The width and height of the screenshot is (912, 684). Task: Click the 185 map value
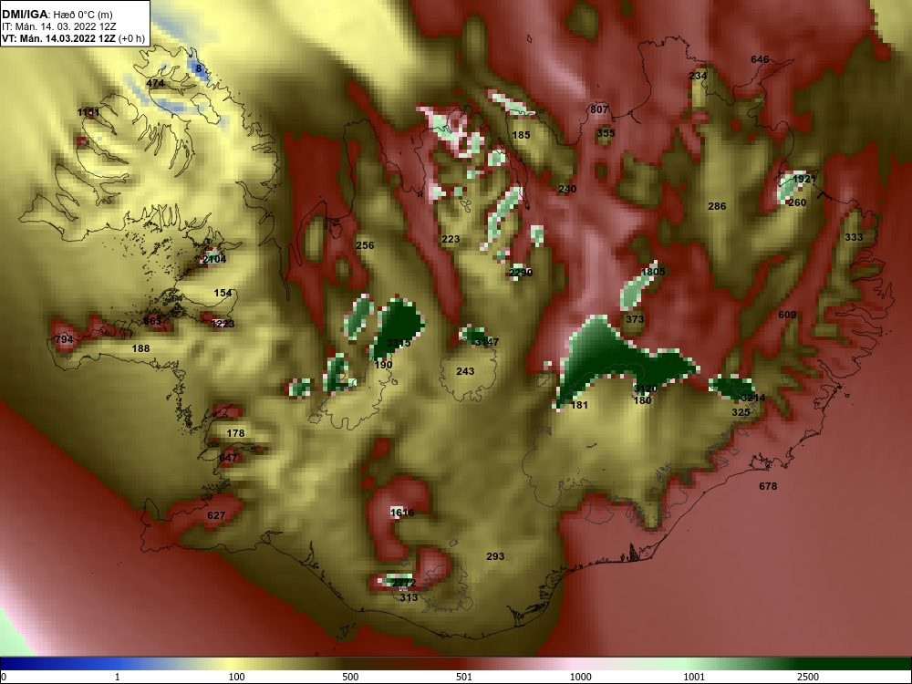pyautogui.click(x=521, y=135)
